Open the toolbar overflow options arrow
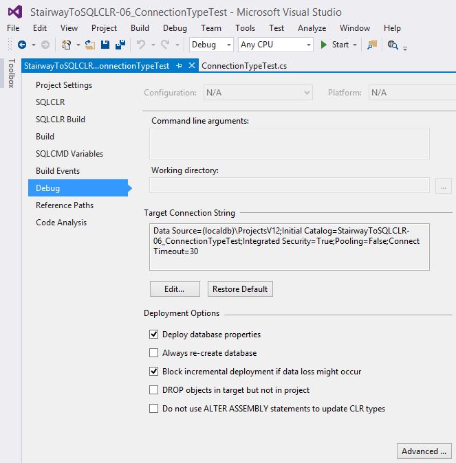Screen dimensions: 456x463 [x=405, y=48]
